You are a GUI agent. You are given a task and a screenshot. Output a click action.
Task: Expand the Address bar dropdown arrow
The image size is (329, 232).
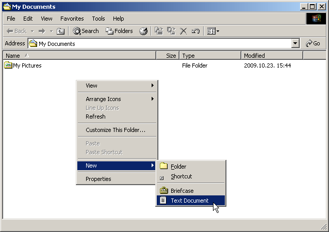pyautogui.click(x=295, y=43)
